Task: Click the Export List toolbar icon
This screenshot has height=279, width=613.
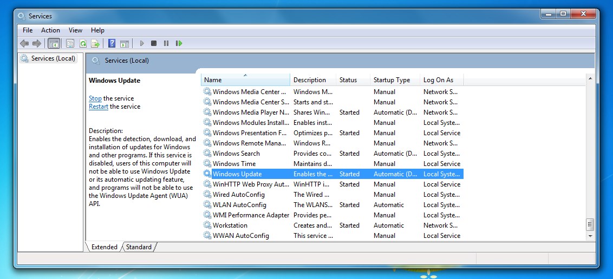Action: [x=95, y=43]
